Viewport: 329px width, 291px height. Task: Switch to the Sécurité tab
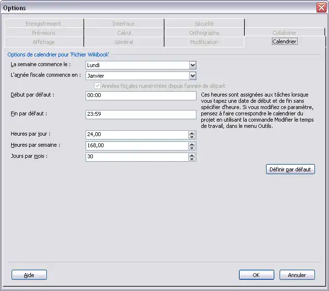[204, 24]
